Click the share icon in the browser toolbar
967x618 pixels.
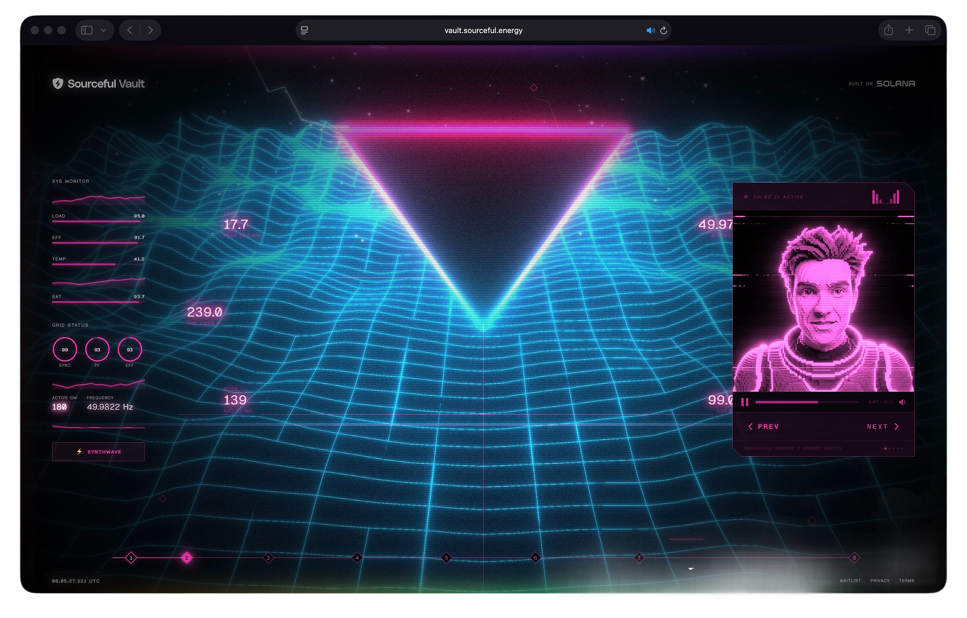[x=888, y=30]
